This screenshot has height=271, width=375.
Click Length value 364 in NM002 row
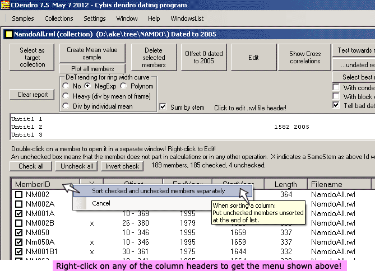(x=286, y=194)
